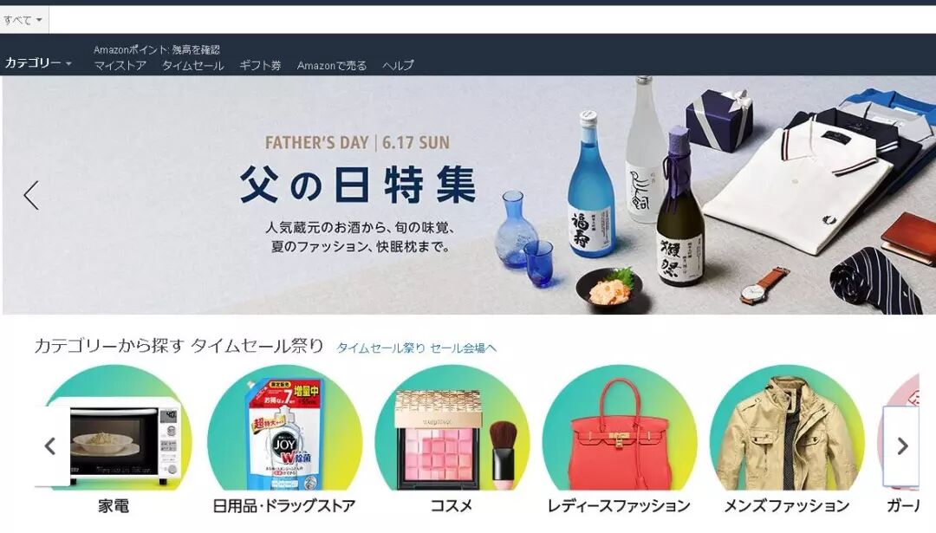Open the ヘルプ page

coord(398,66)
